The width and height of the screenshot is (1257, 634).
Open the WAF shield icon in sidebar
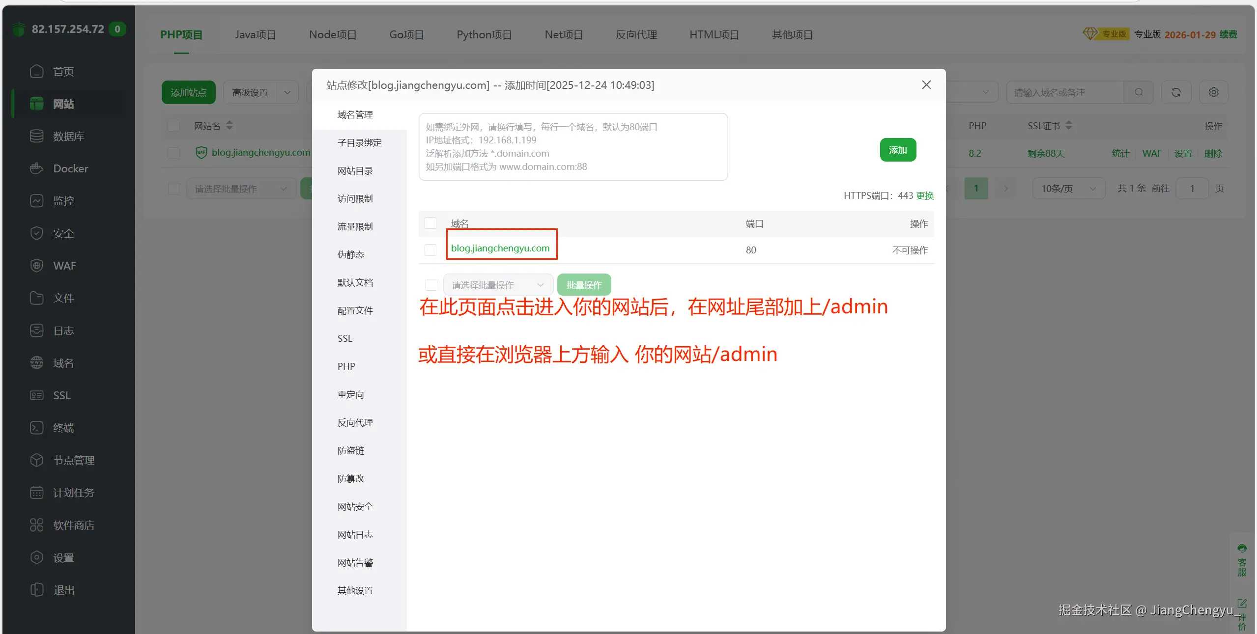point(37,266)
